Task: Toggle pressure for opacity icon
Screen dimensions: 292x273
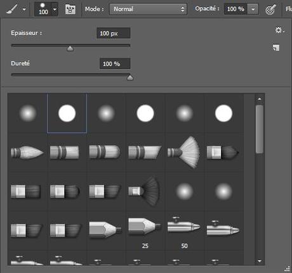Action: 270,10
